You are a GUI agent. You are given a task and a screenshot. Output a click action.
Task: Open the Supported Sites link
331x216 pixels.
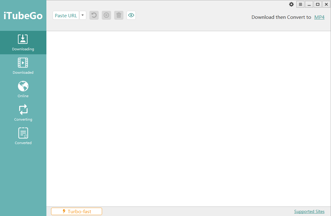[309, 211]
